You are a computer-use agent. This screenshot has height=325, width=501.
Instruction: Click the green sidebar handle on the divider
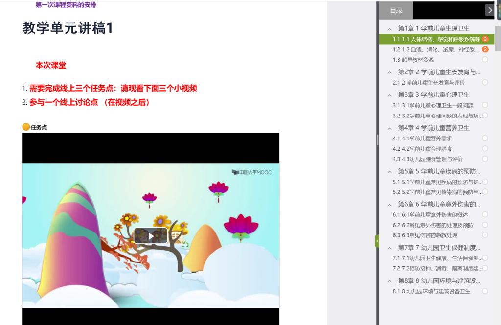[377, 241]
